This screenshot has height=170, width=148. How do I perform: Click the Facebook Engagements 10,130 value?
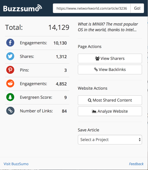(x=60, y=43)
